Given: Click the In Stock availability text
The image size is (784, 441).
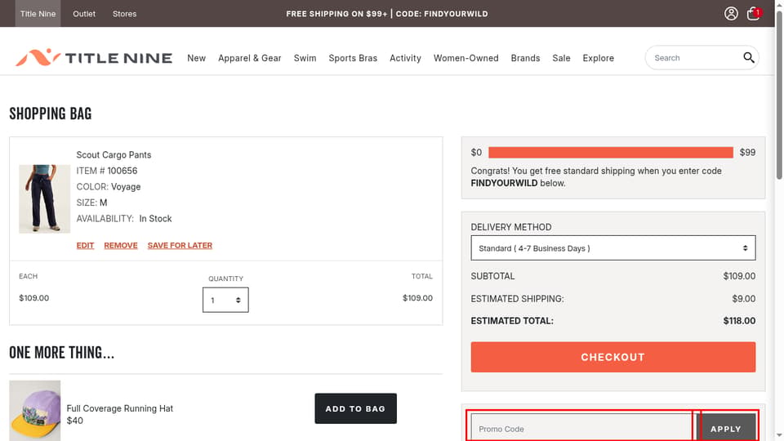Looking at the screenshot, I should pos(155,219).
